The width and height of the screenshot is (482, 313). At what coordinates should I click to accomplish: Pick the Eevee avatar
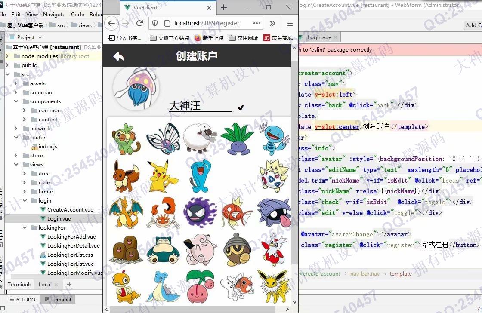pyautogui.click(x=126, y=175)
